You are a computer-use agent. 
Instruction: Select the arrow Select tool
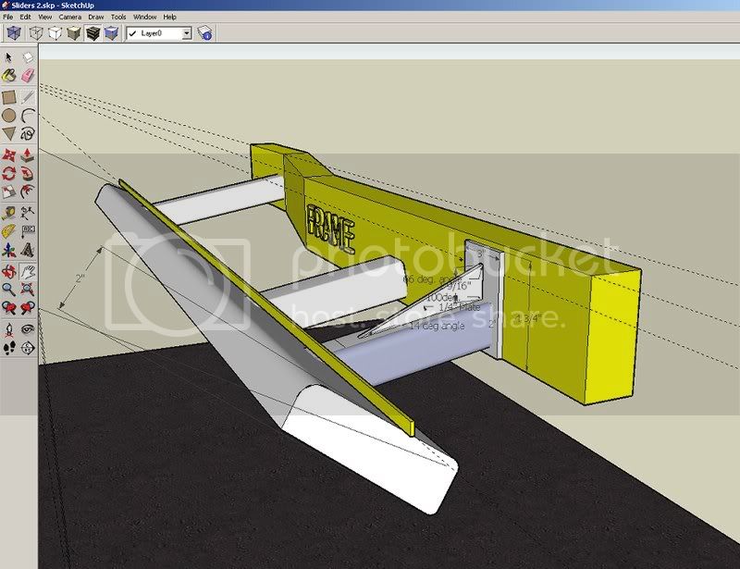coord(9,57)
